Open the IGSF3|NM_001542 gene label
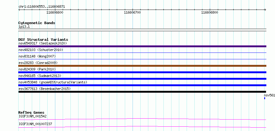The image size is (275, 131). click(32, 116)
